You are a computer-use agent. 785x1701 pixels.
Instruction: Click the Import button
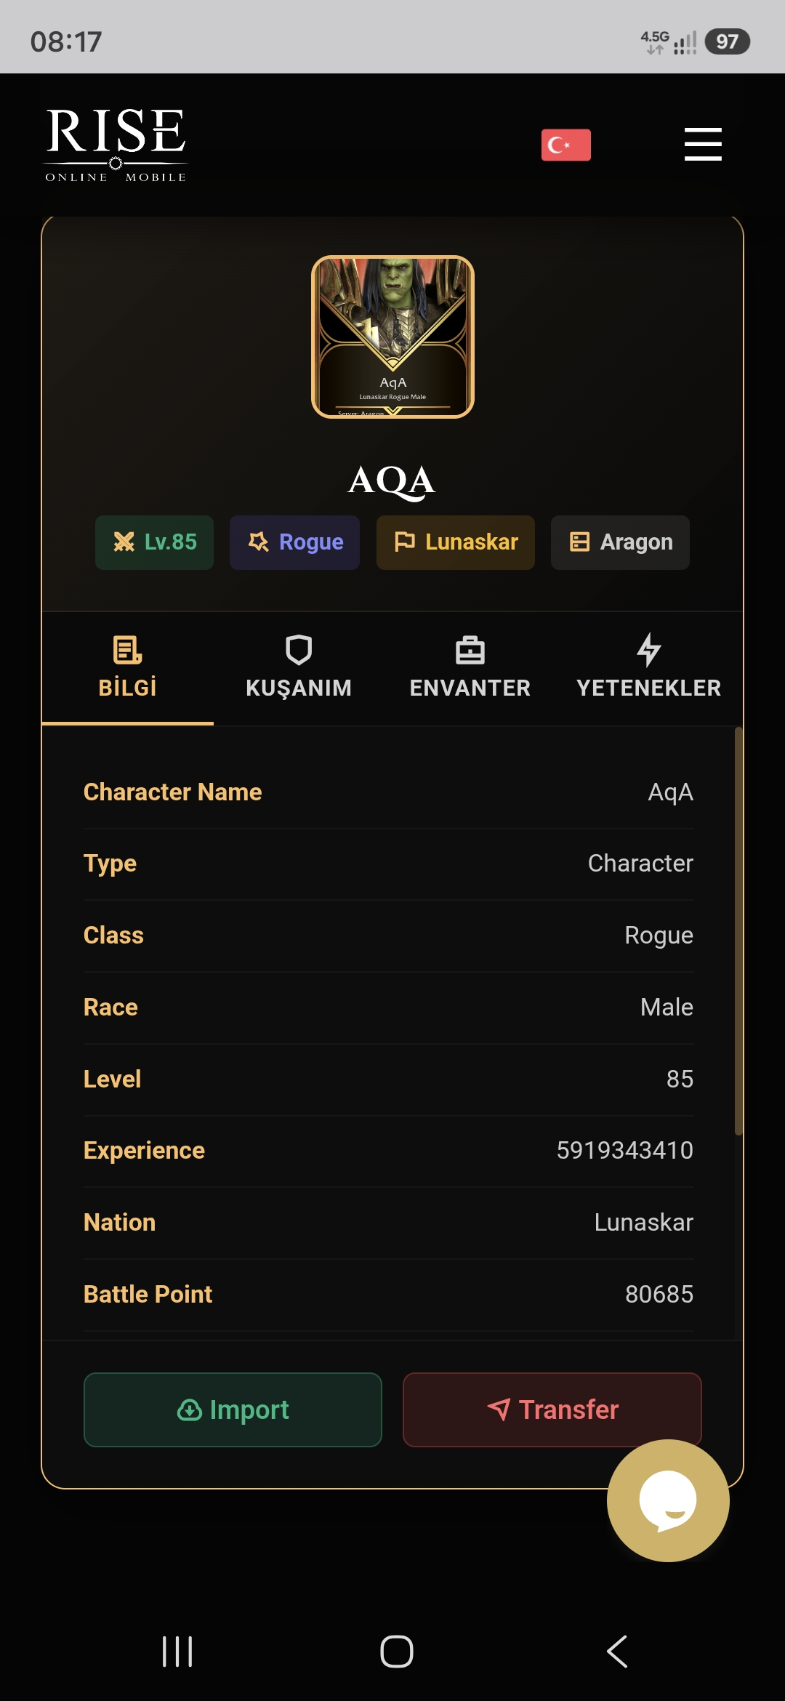coord(233,1410)
